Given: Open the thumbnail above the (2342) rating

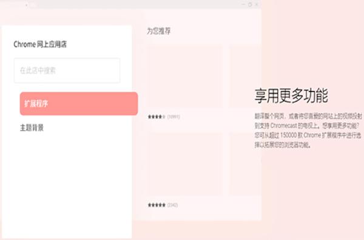Looking at the screenshot, I should pos(184,164).
